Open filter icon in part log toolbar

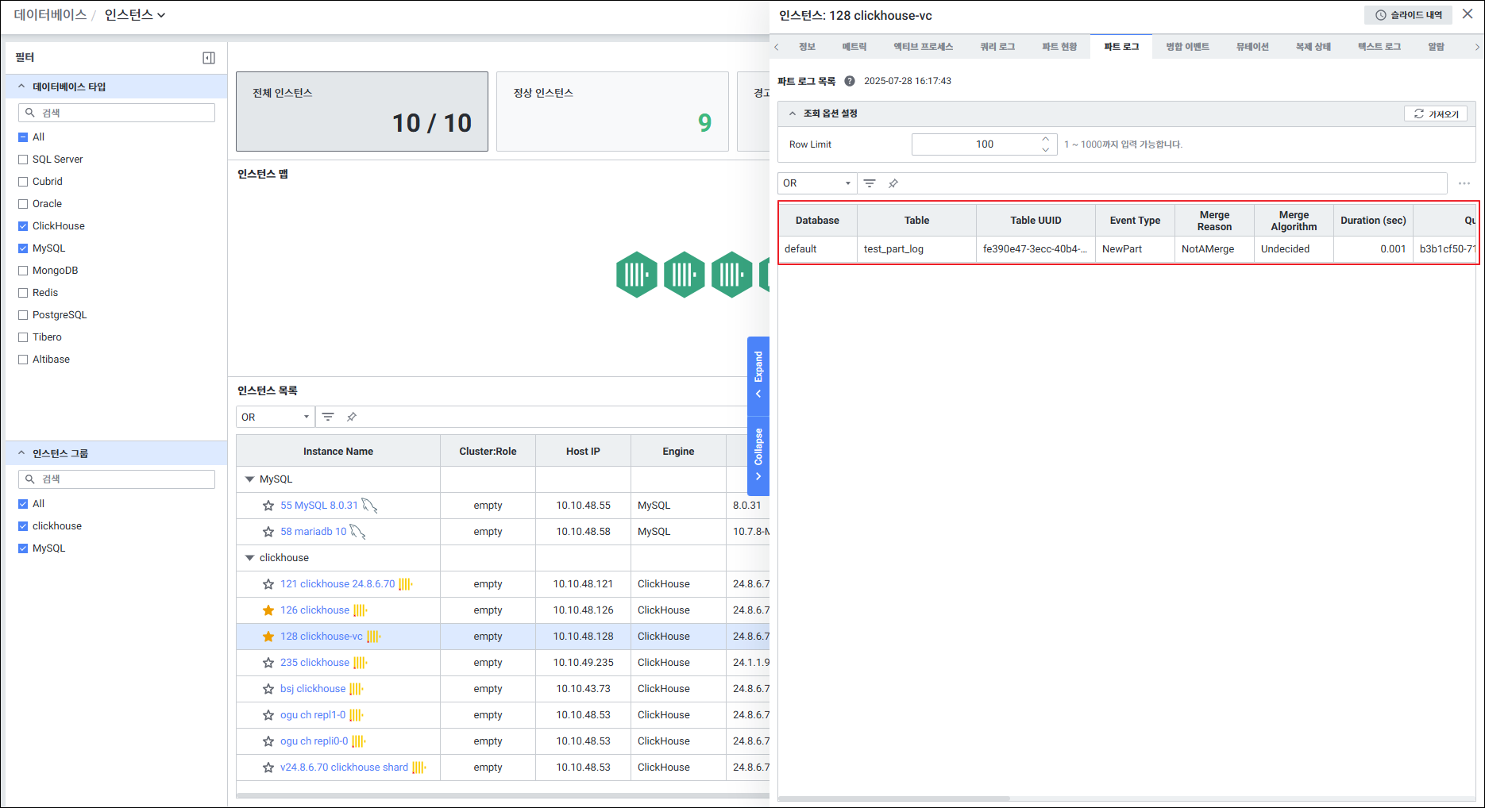870,183
